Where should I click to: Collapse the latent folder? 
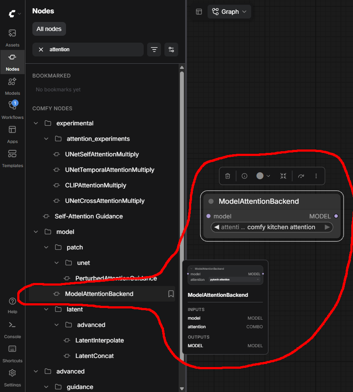(x=46, y=309)
